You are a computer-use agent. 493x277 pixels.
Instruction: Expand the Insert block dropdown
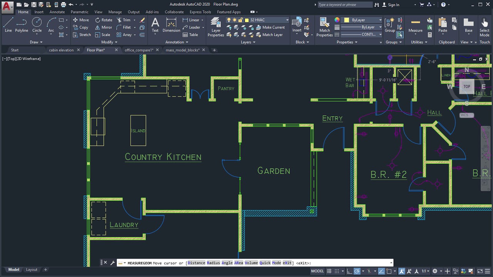tap(297, 35)
